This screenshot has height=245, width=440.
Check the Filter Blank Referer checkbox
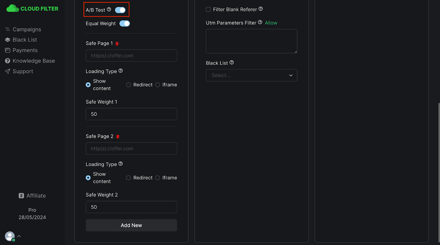coord(208,10)
